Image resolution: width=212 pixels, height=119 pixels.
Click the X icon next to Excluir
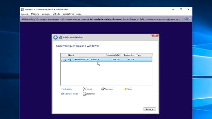85,89
